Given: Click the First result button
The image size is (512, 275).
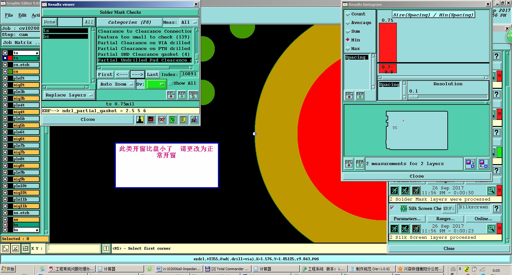Looking at the screenshot, I should click(105, 74).
